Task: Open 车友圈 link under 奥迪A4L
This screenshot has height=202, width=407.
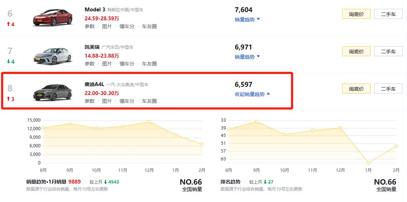Action: point(149,101)
